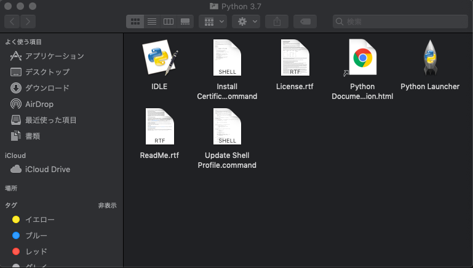This screenshot has height=268, width=473.
Task: Click the License.rtf file name label
Action: tap(295, 87)
